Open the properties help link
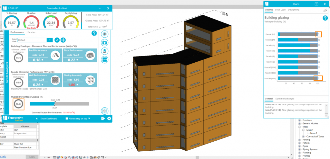Viewport: 330px width, 159px height. (x=3, y=157)
